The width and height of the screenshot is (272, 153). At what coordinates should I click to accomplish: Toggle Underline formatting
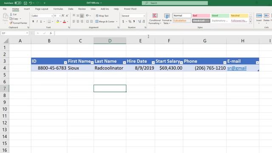(41, 22)
